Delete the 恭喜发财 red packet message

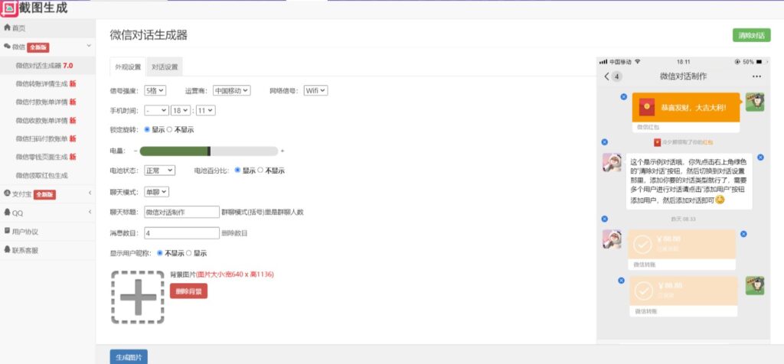[623, 96]
